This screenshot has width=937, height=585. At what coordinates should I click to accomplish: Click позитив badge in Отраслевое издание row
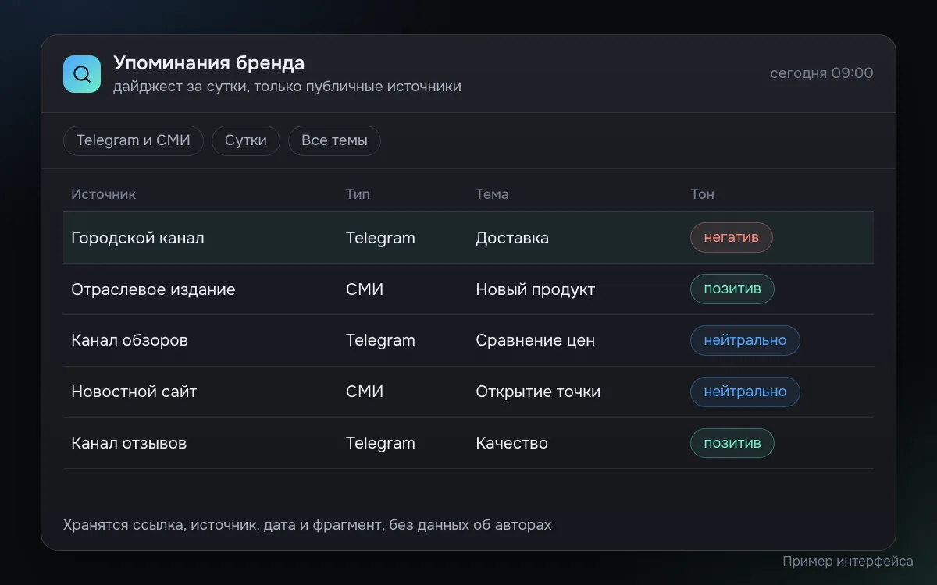coord(732,289)
